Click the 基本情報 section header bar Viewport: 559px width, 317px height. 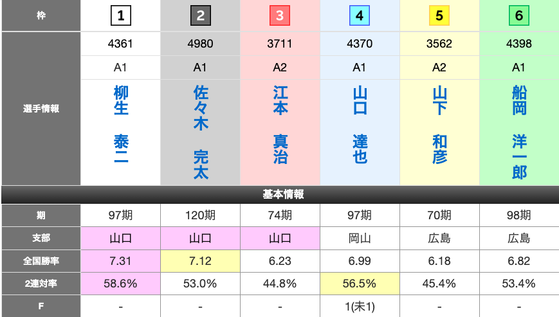pos(280,194)
